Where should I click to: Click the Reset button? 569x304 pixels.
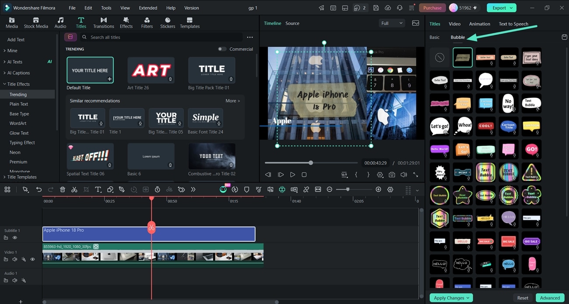(523, 298)
